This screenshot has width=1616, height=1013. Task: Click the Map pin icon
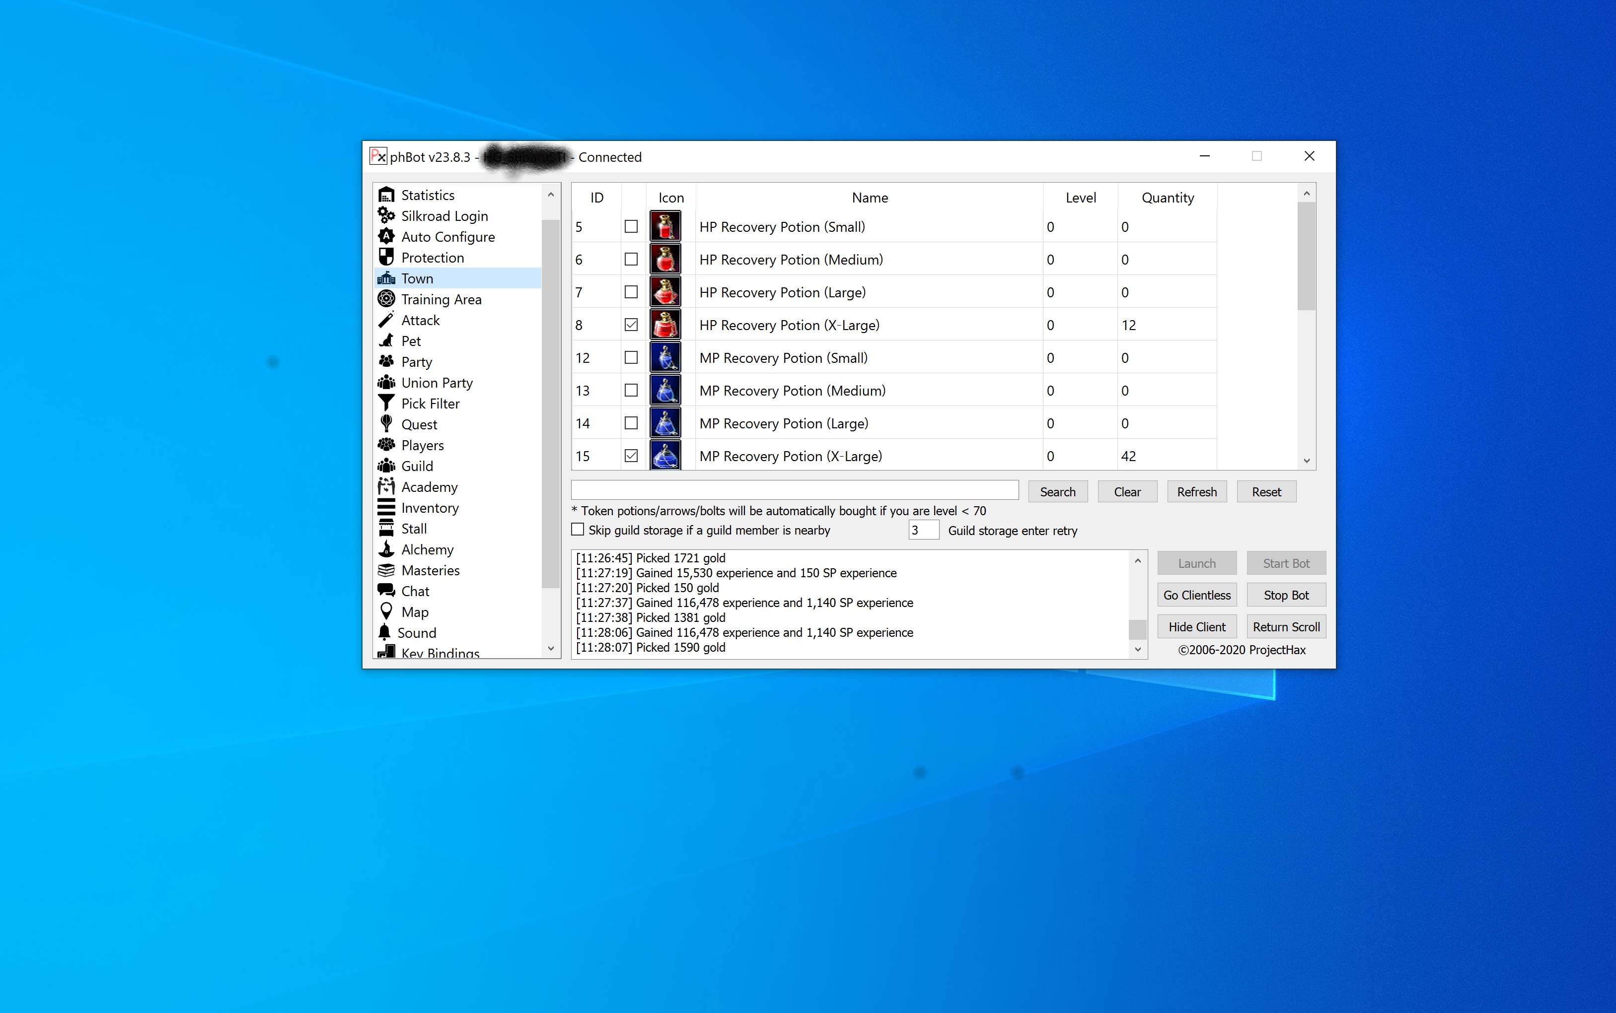(x=386, y=611)
